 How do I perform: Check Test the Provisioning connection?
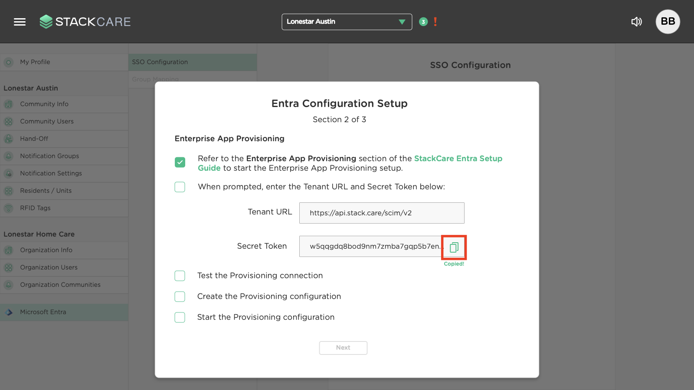pyautogui.click(x=180, y=276)
